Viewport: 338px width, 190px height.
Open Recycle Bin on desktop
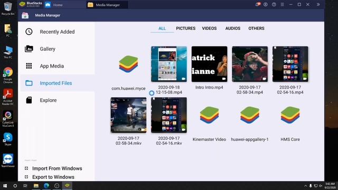[x=8, y=8]
